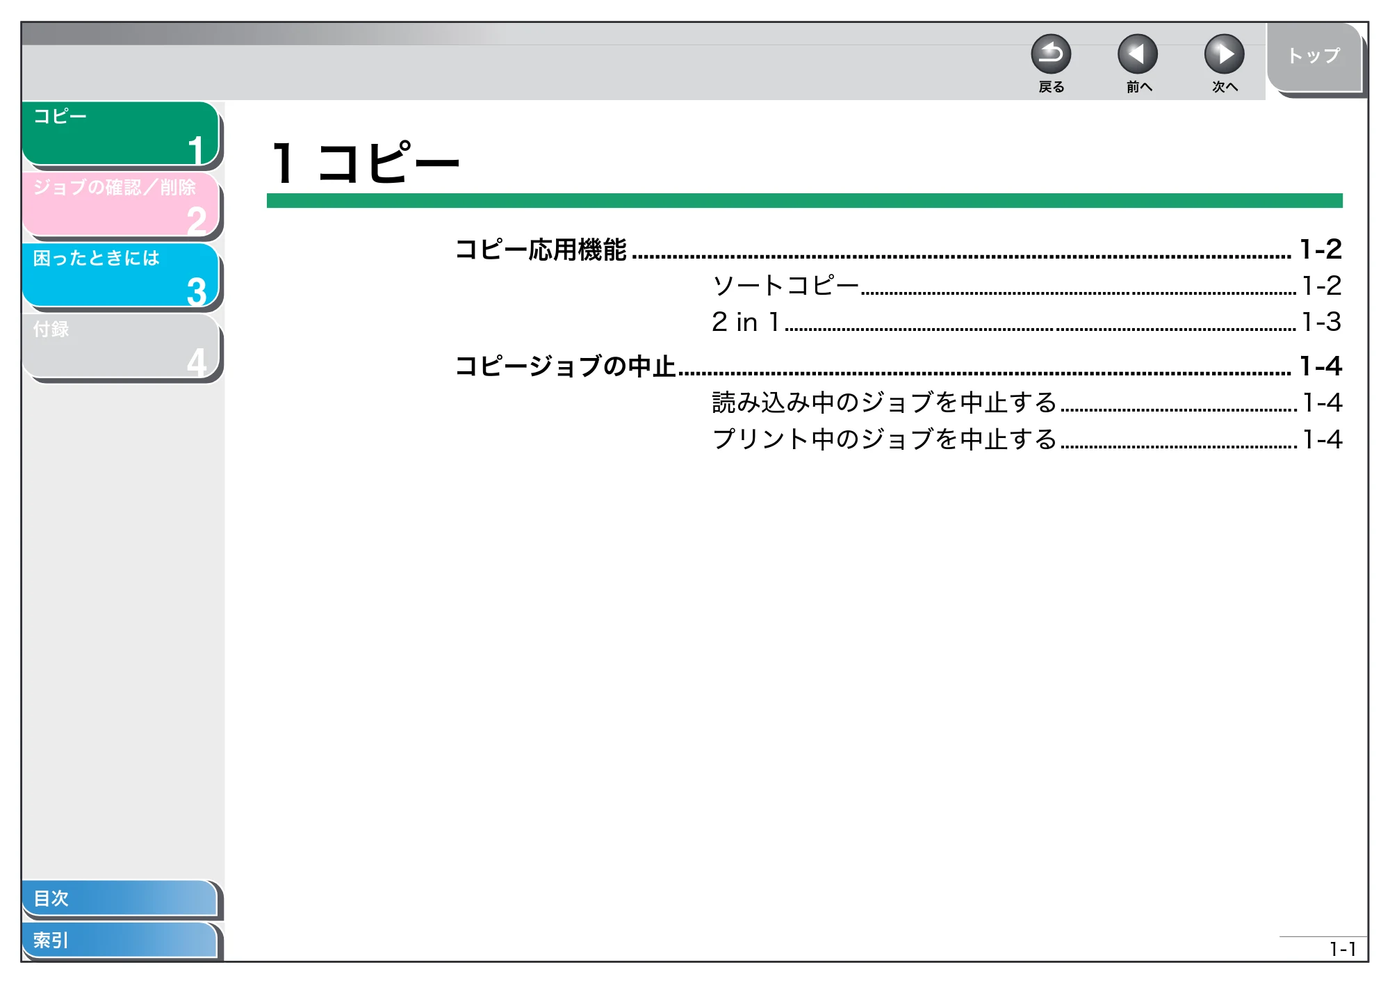Open the 付録 chapter 4 tab

(x=121, y=346)
